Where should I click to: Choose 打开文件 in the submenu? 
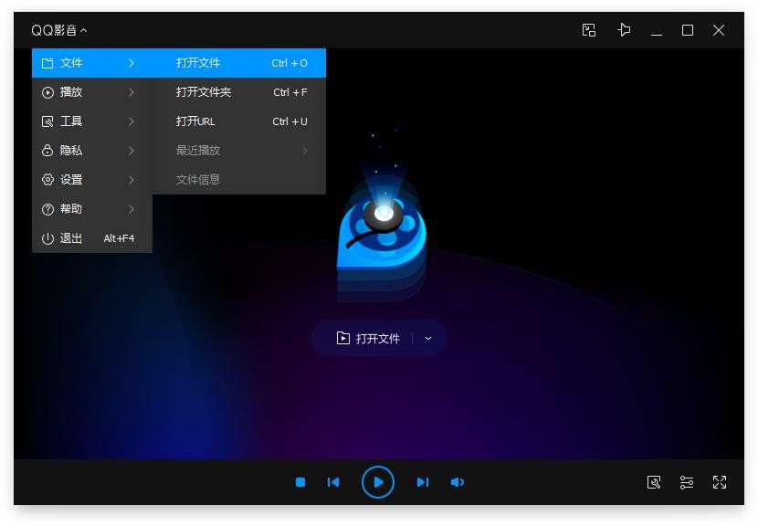[x=239, y=63]
